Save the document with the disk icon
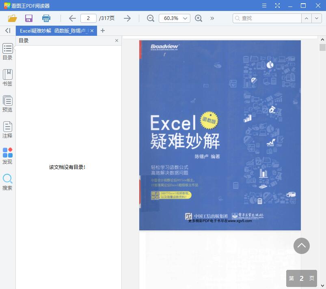The width and height of the screenshot is (326, 289). click(28, 18)
